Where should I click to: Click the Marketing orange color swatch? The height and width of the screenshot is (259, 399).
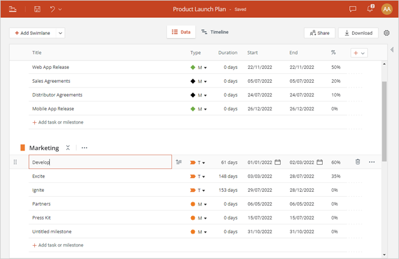coord(23,147)
